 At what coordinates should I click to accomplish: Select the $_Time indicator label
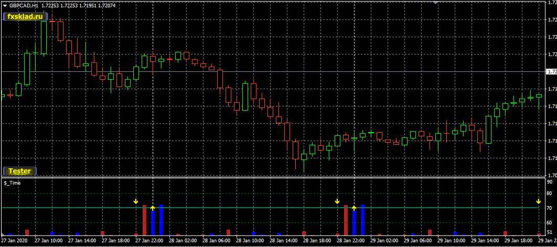pos(12,183)
